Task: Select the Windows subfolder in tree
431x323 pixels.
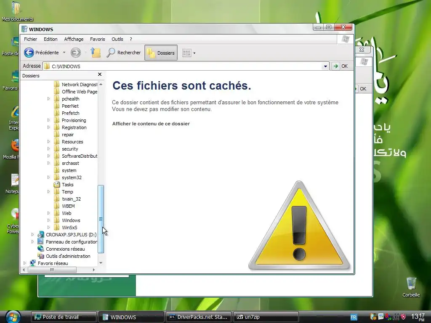Action: [67, 220]
